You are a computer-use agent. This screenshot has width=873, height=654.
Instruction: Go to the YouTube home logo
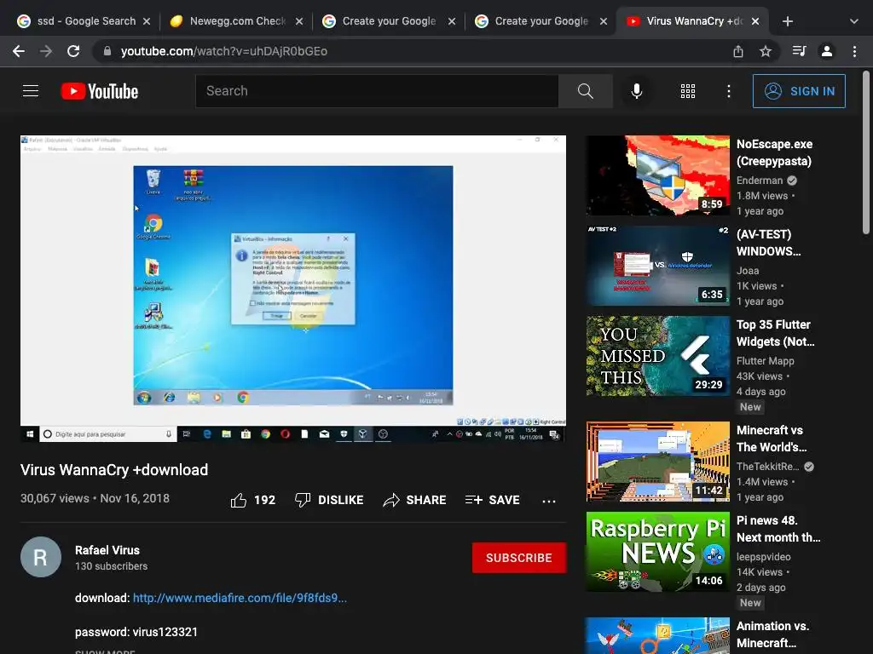100,91
